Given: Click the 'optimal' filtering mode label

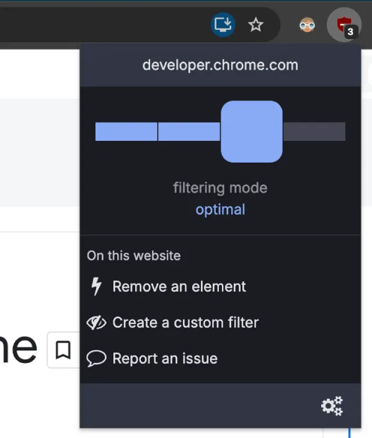Looking at the screenshot, I should [220, 210].
